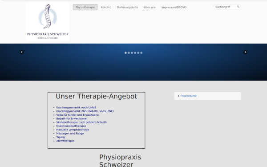Click the Physiopraxis Schweizer spine logo
The width and height of the screenshot is (267, 167).
(48, 22)
